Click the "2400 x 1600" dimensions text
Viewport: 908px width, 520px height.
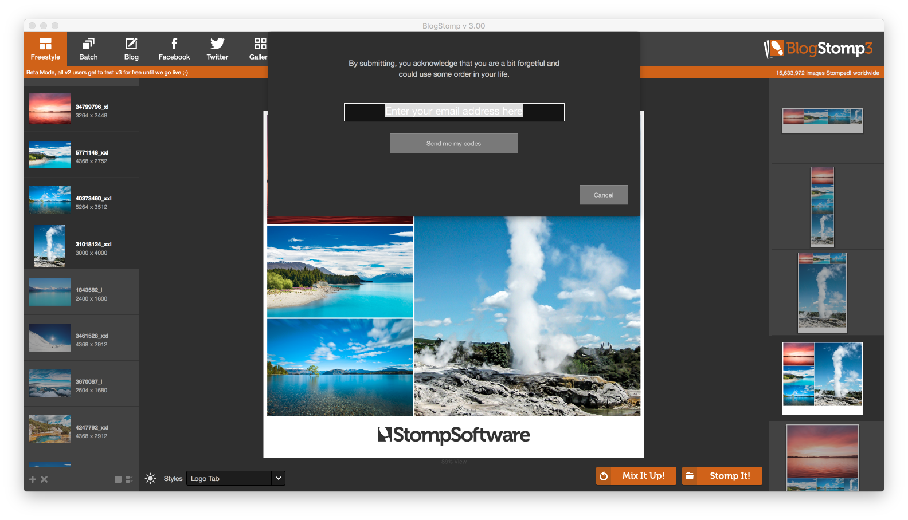91,299
